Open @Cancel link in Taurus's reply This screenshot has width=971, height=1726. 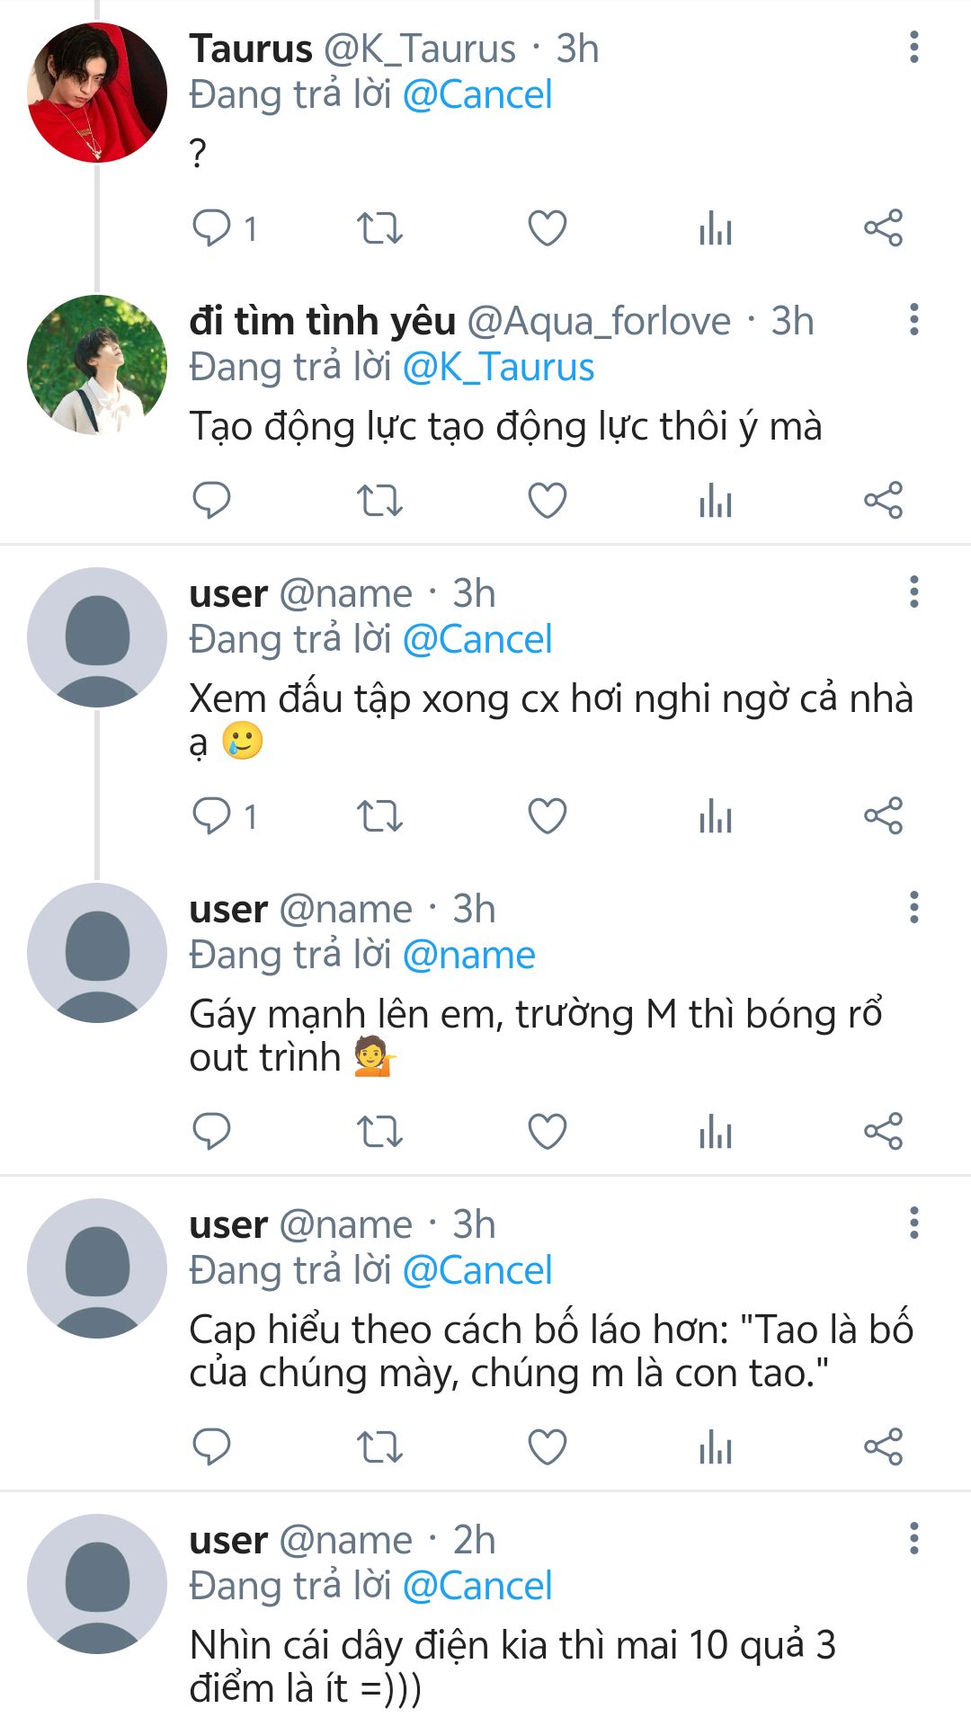click(x=477, y=95)
